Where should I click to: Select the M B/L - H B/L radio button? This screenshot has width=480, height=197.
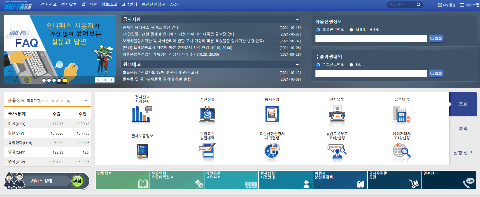pyautogui.click(x=351, y=30)
